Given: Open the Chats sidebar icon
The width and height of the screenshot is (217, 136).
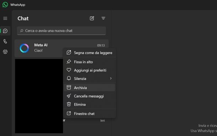Looking at the screenshot, I should click(x=5, y=31).
